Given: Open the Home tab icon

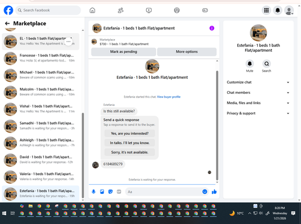Looking at the screenshot, I should pyautogui.click(x=92, y=10).
